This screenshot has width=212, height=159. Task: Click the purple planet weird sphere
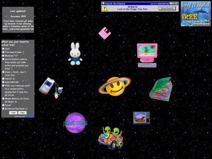point(75,123)
